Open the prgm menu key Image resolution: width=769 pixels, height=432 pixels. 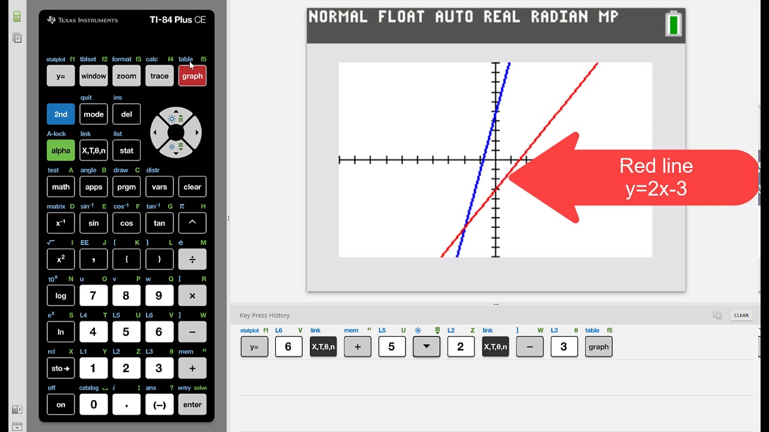point(127,187)
